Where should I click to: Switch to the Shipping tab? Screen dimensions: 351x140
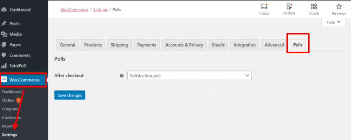pos(119,45)
